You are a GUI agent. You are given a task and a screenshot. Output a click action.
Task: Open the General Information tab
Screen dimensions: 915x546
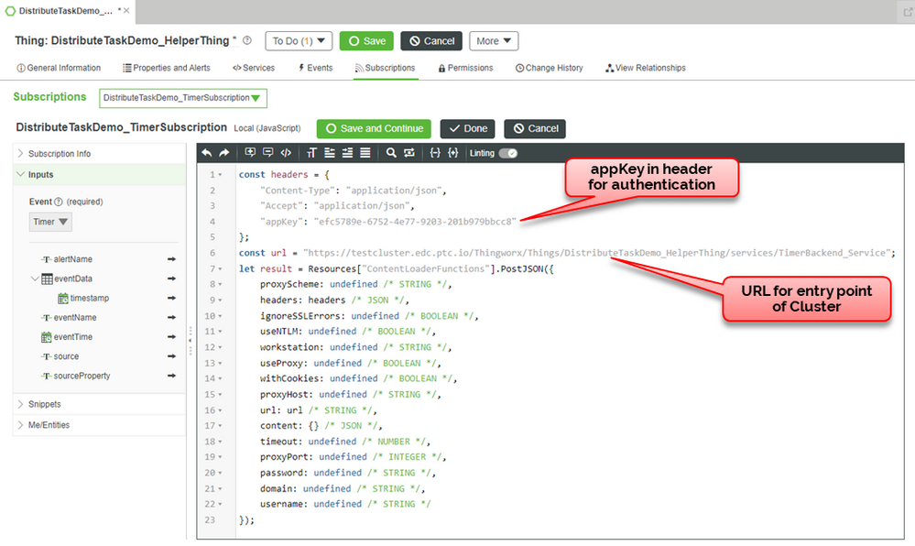click(59, 68)
